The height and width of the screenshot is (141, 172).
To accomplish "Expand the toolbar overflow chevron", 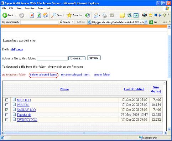I will click(x=168, y=14).
